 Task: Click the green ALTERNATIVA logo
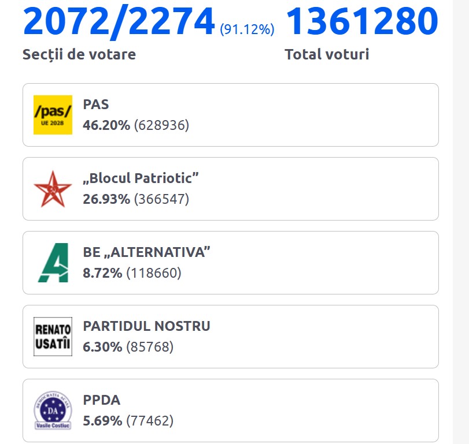pyautogui.click(x=53, y=263)
